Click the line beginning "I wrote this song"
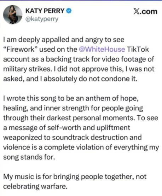This screenshot has height=196, width=162. click(x=71, y=98)
